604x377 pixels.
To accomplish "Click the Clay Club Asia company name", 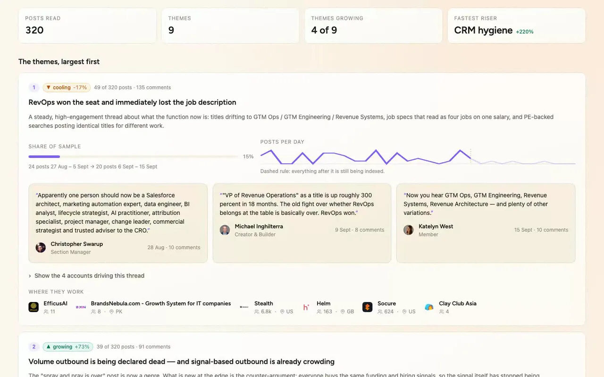I will [458, 303].
